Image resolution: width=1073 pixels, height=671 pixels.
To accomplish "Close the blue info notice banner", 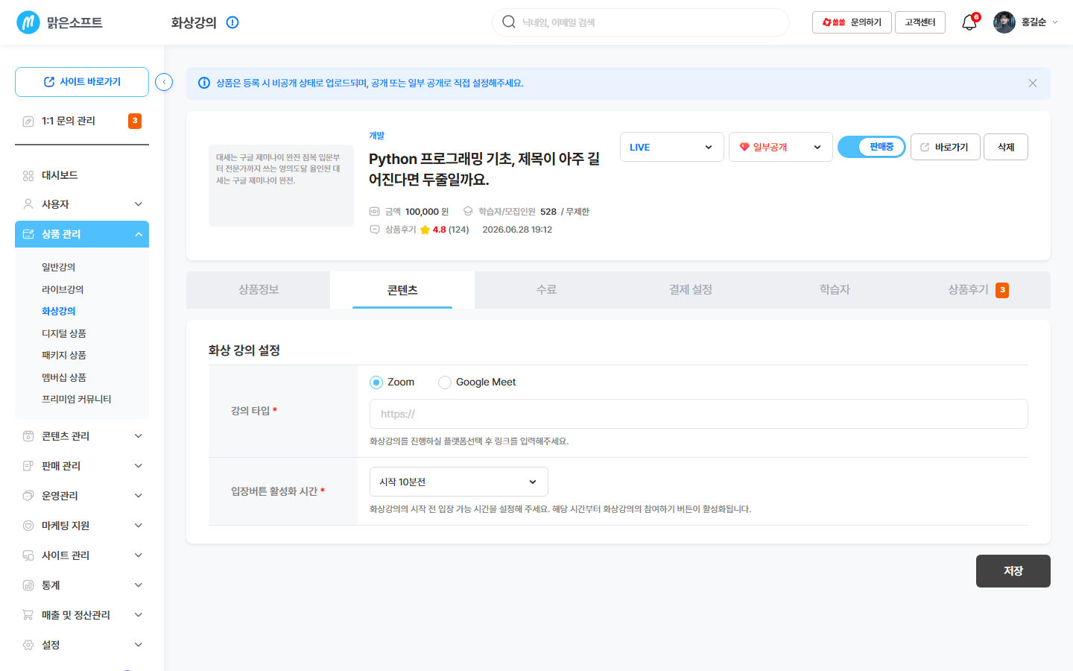I will point(1033,83).
